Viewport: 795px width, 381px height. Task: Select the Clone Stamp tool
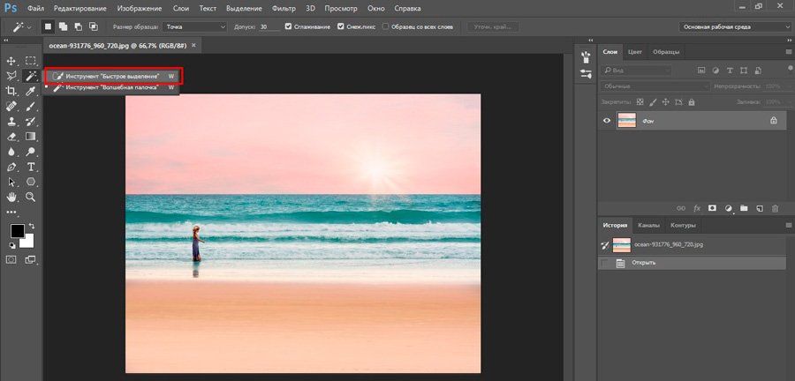pyautogui.click(x=11, y=122)
